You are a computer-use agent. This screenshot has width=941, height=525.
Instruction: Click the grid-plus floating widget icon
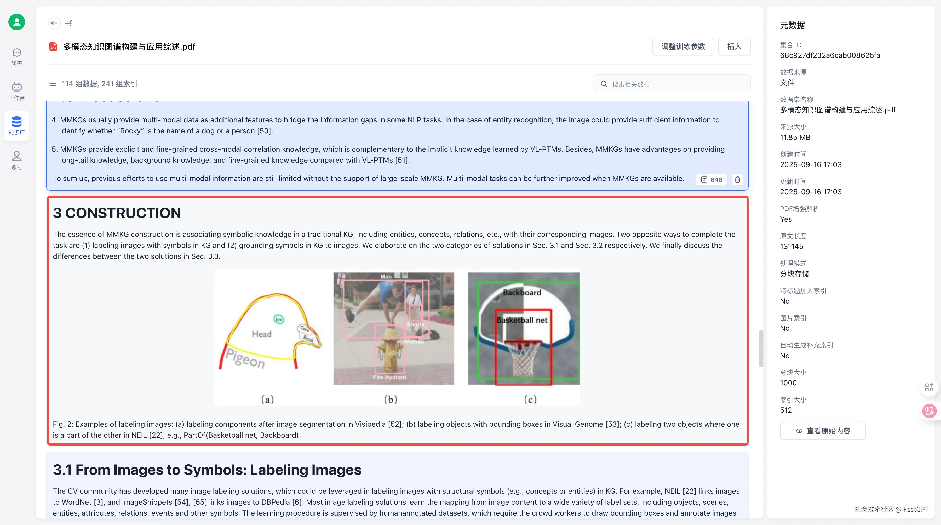tap(929, 387)
